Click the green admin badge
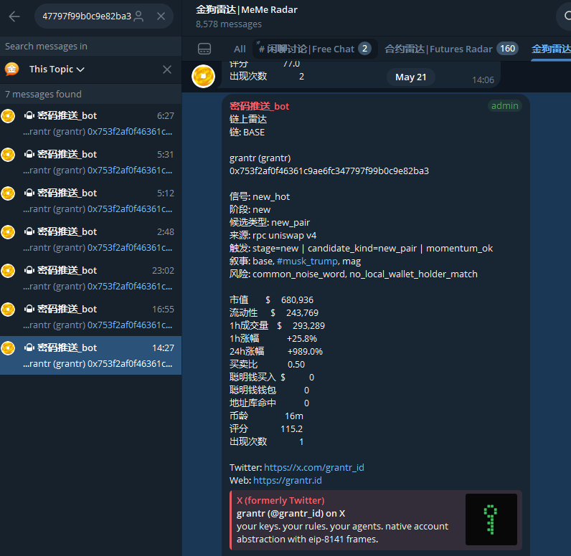Image resolution: width=571 pixels, height=556 pixels. pyautogui.click(x=504, y=106)
